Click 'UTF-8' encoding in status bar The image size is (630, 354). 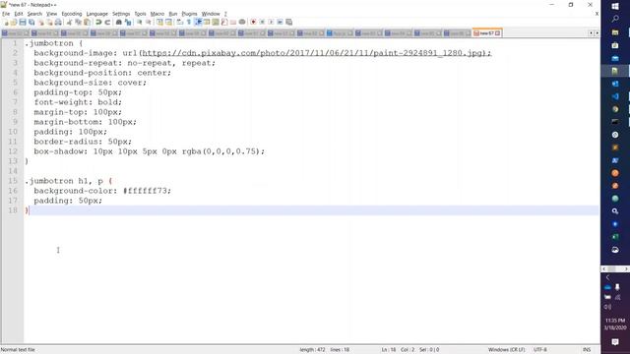[540, 350]
